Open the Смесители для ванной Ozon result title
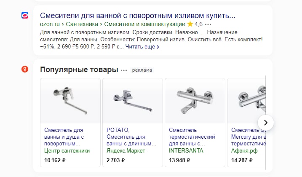Screen dimensions: 302x177 click(x=138, y=16)
